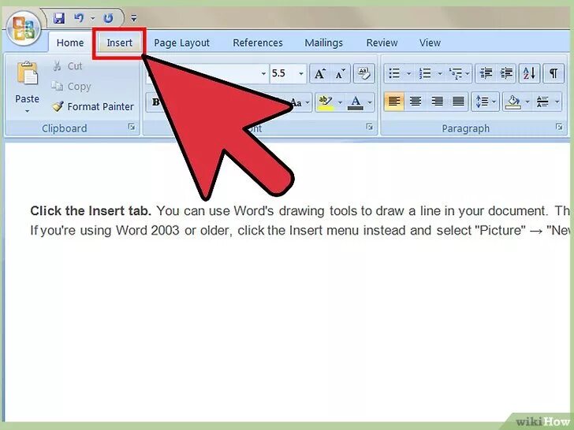Viewport: 574px width, 430px height.
Task: Customize the Quick Access Toolbar
Action: click(134, 18)
